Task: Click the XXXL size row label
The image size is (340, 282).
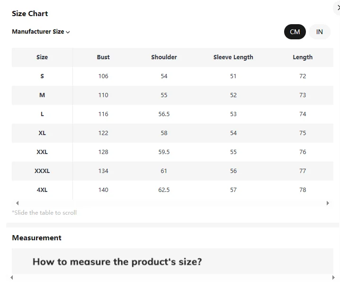Action: click(42, 171)
